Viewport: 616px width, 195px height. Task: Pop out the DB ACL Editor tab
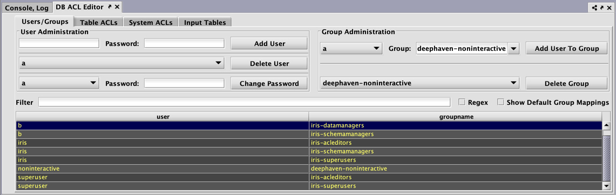pos(110,7)
